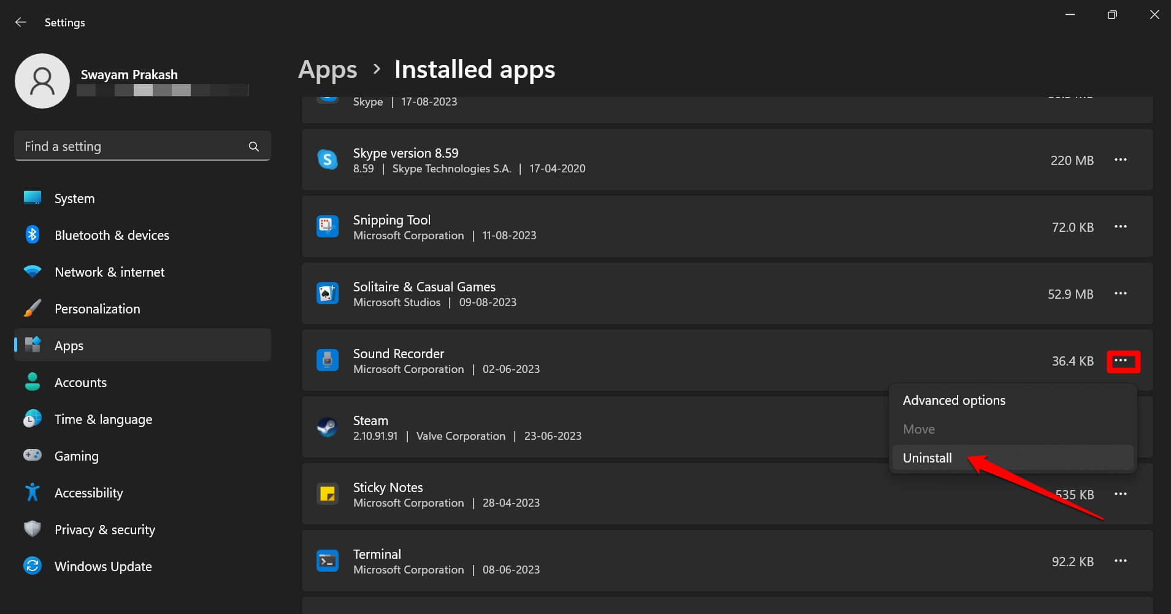The height and width of the screenshot is (614, 1171).
Task: Click the Snipping Tool app icon
Action: (327, 226)
